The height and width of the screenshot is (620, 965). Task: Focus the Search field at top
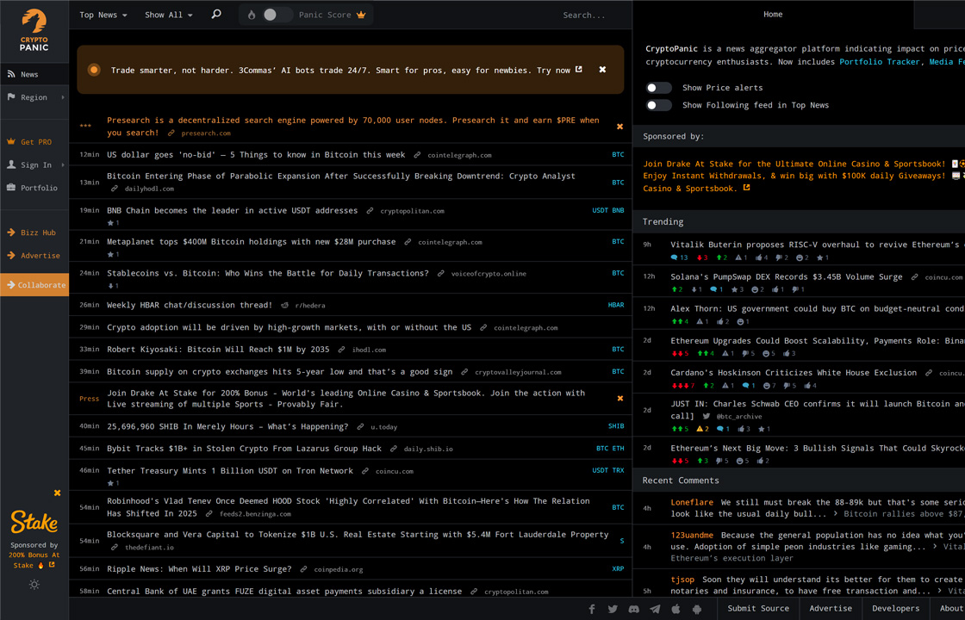pos(583,15)
